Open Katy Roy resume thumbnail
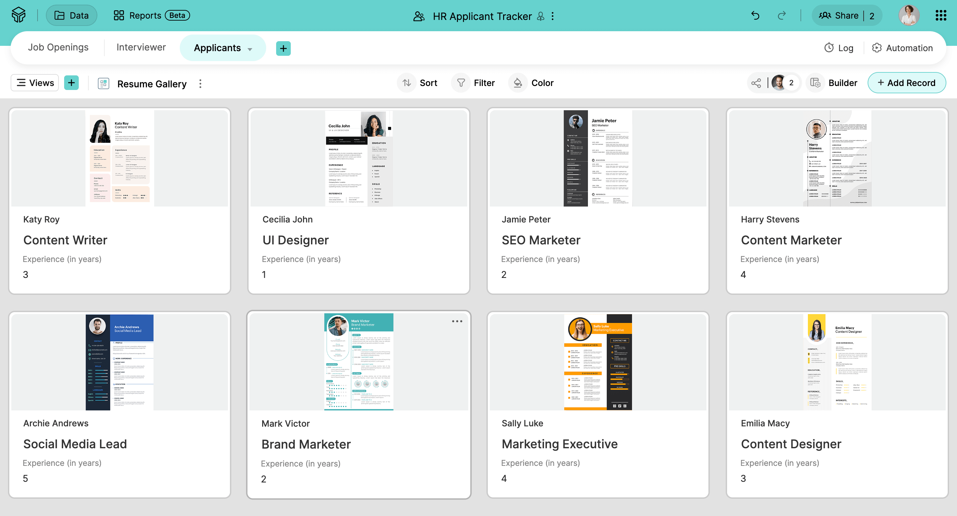 (x=120, y=158)
